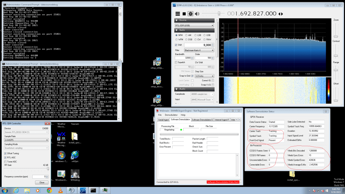Open the Blackman-Harris 4 filter dropdown
This screenshot has height=194, width=345.
point(199,51)
